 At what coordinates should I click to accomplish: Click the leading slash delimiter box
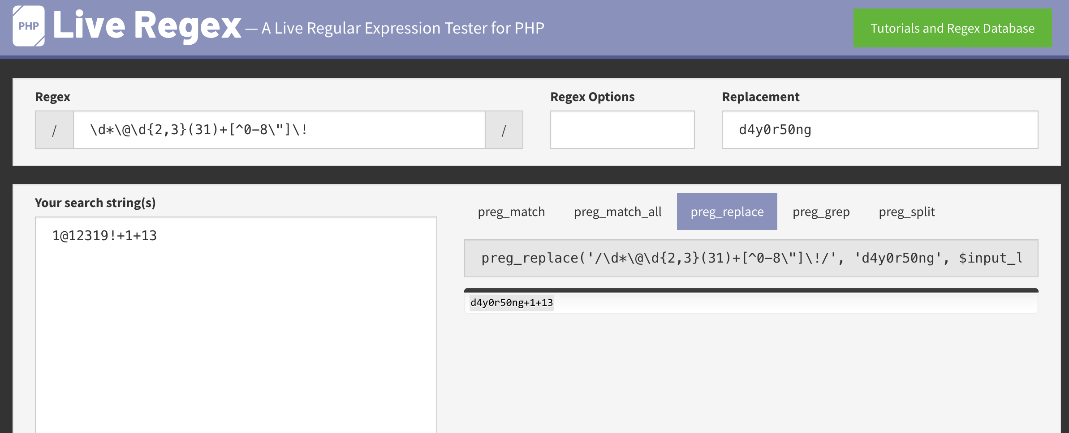[54, 130]
